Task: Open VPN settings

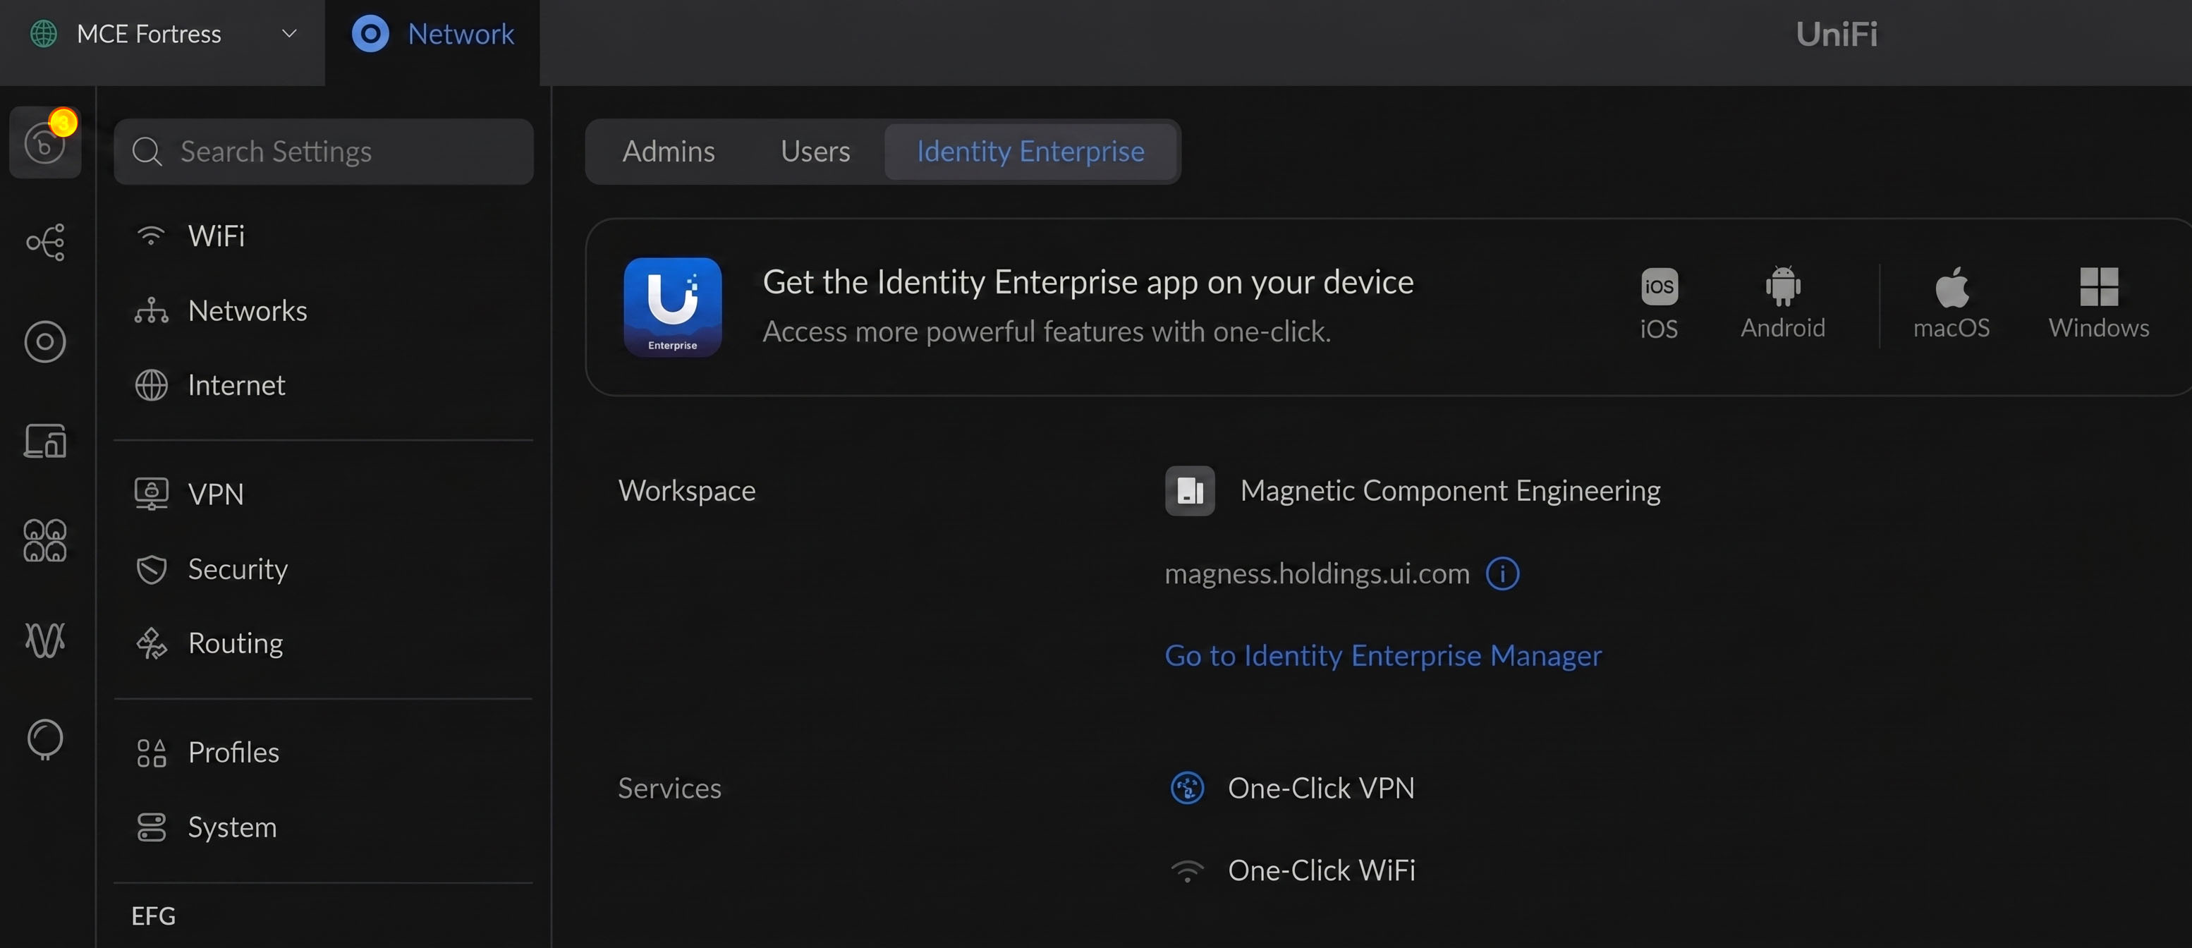Action: coord(323,494)
